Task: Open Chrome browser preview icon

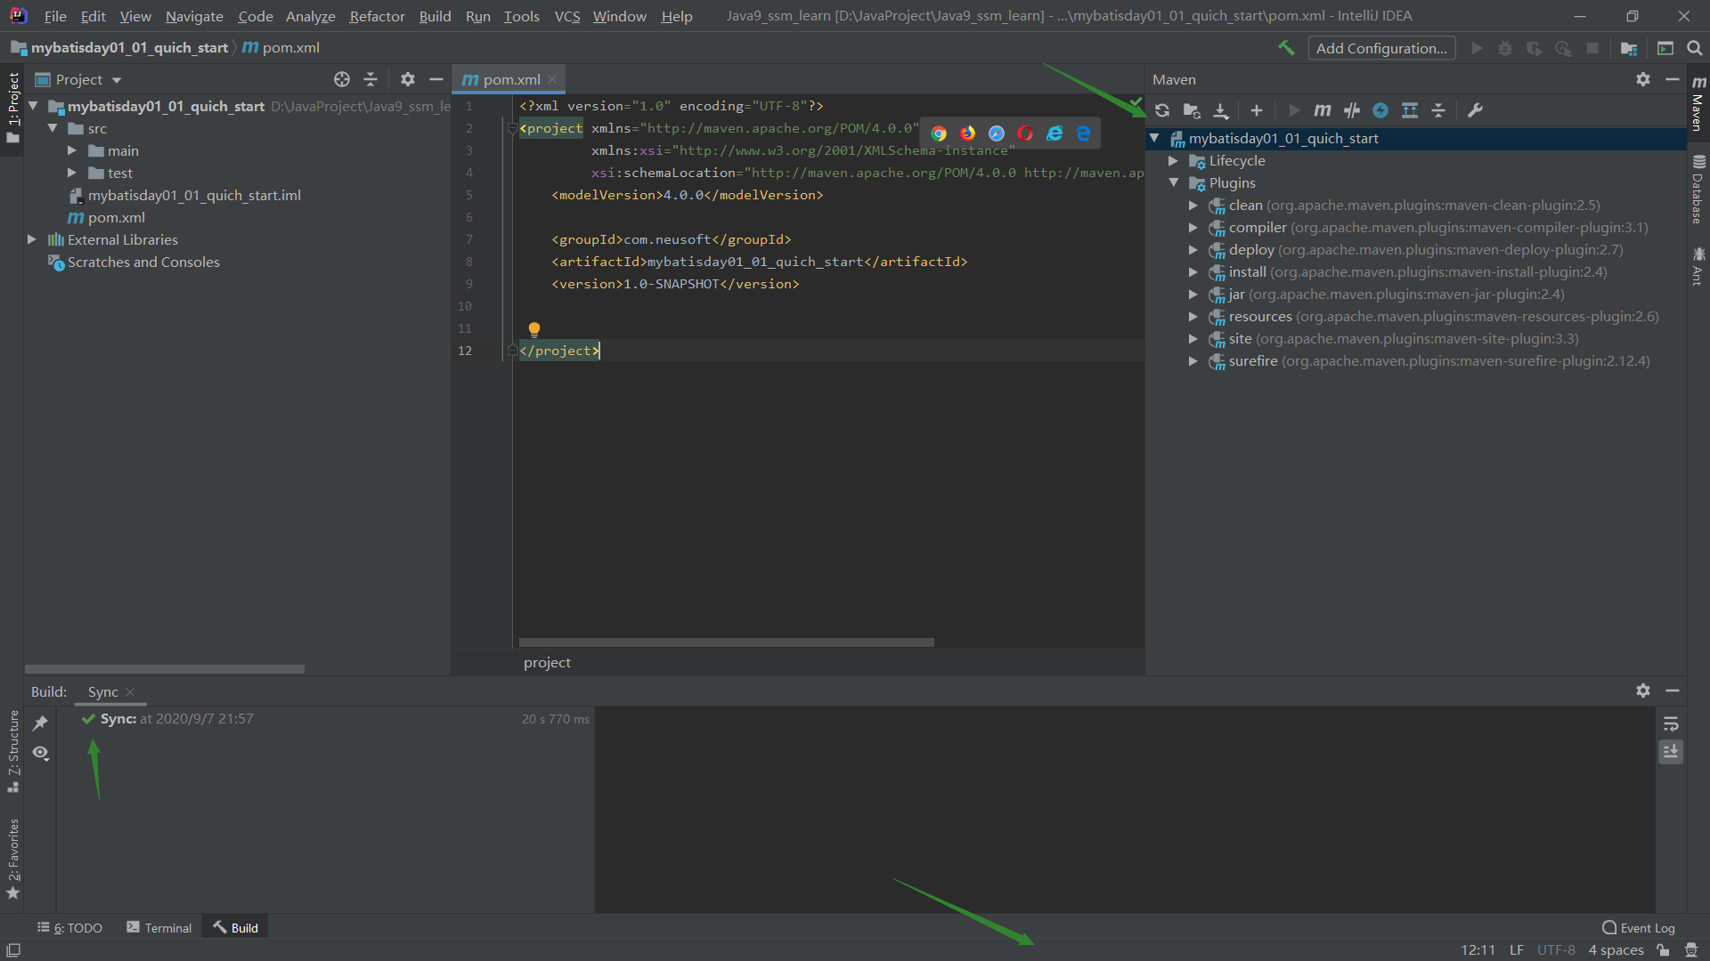Action: pyautogui.click(x=939, y=133)
